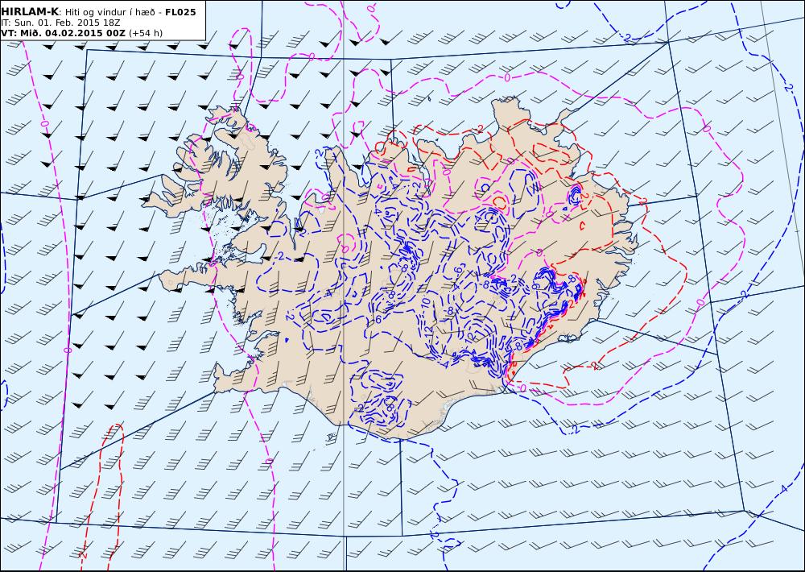Screen dimensions: 805x572
Task: Click the '(+54 h)' forecast offset text
Action: tap(146, 33)
